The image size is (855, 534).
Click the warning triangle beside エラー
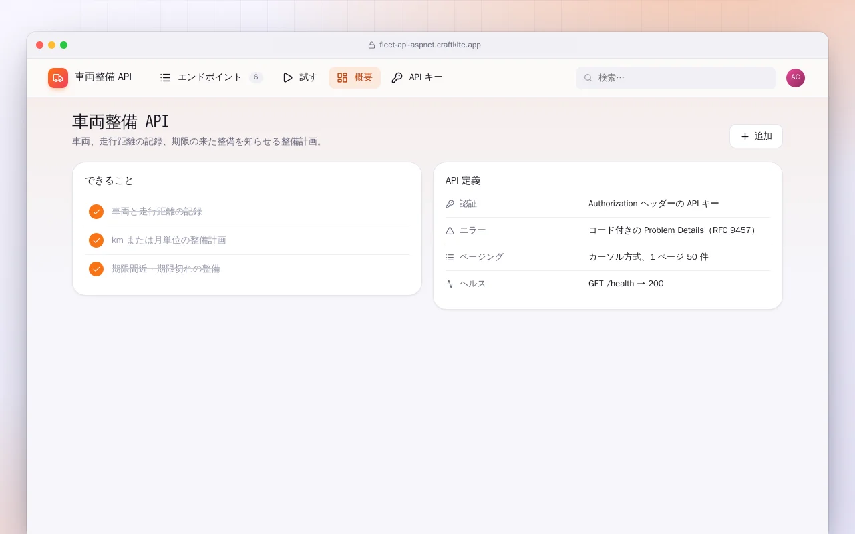click(450, 230)
